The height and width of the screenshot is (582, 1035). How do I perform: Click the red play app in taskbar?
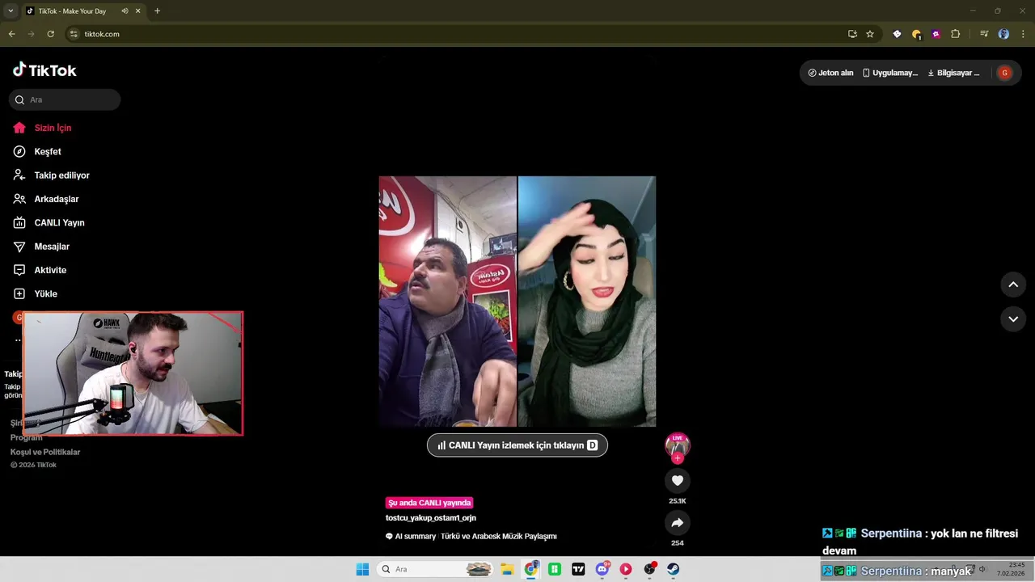[626, 569]
